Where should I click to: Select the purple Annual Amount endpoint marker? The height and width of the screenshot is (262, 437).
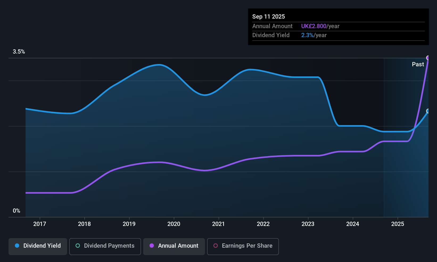click(x=428, y=58)
